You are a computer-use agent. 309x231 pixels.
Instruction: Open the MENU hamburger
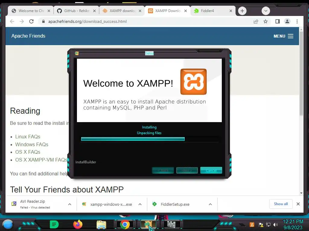tap(283, 36)
